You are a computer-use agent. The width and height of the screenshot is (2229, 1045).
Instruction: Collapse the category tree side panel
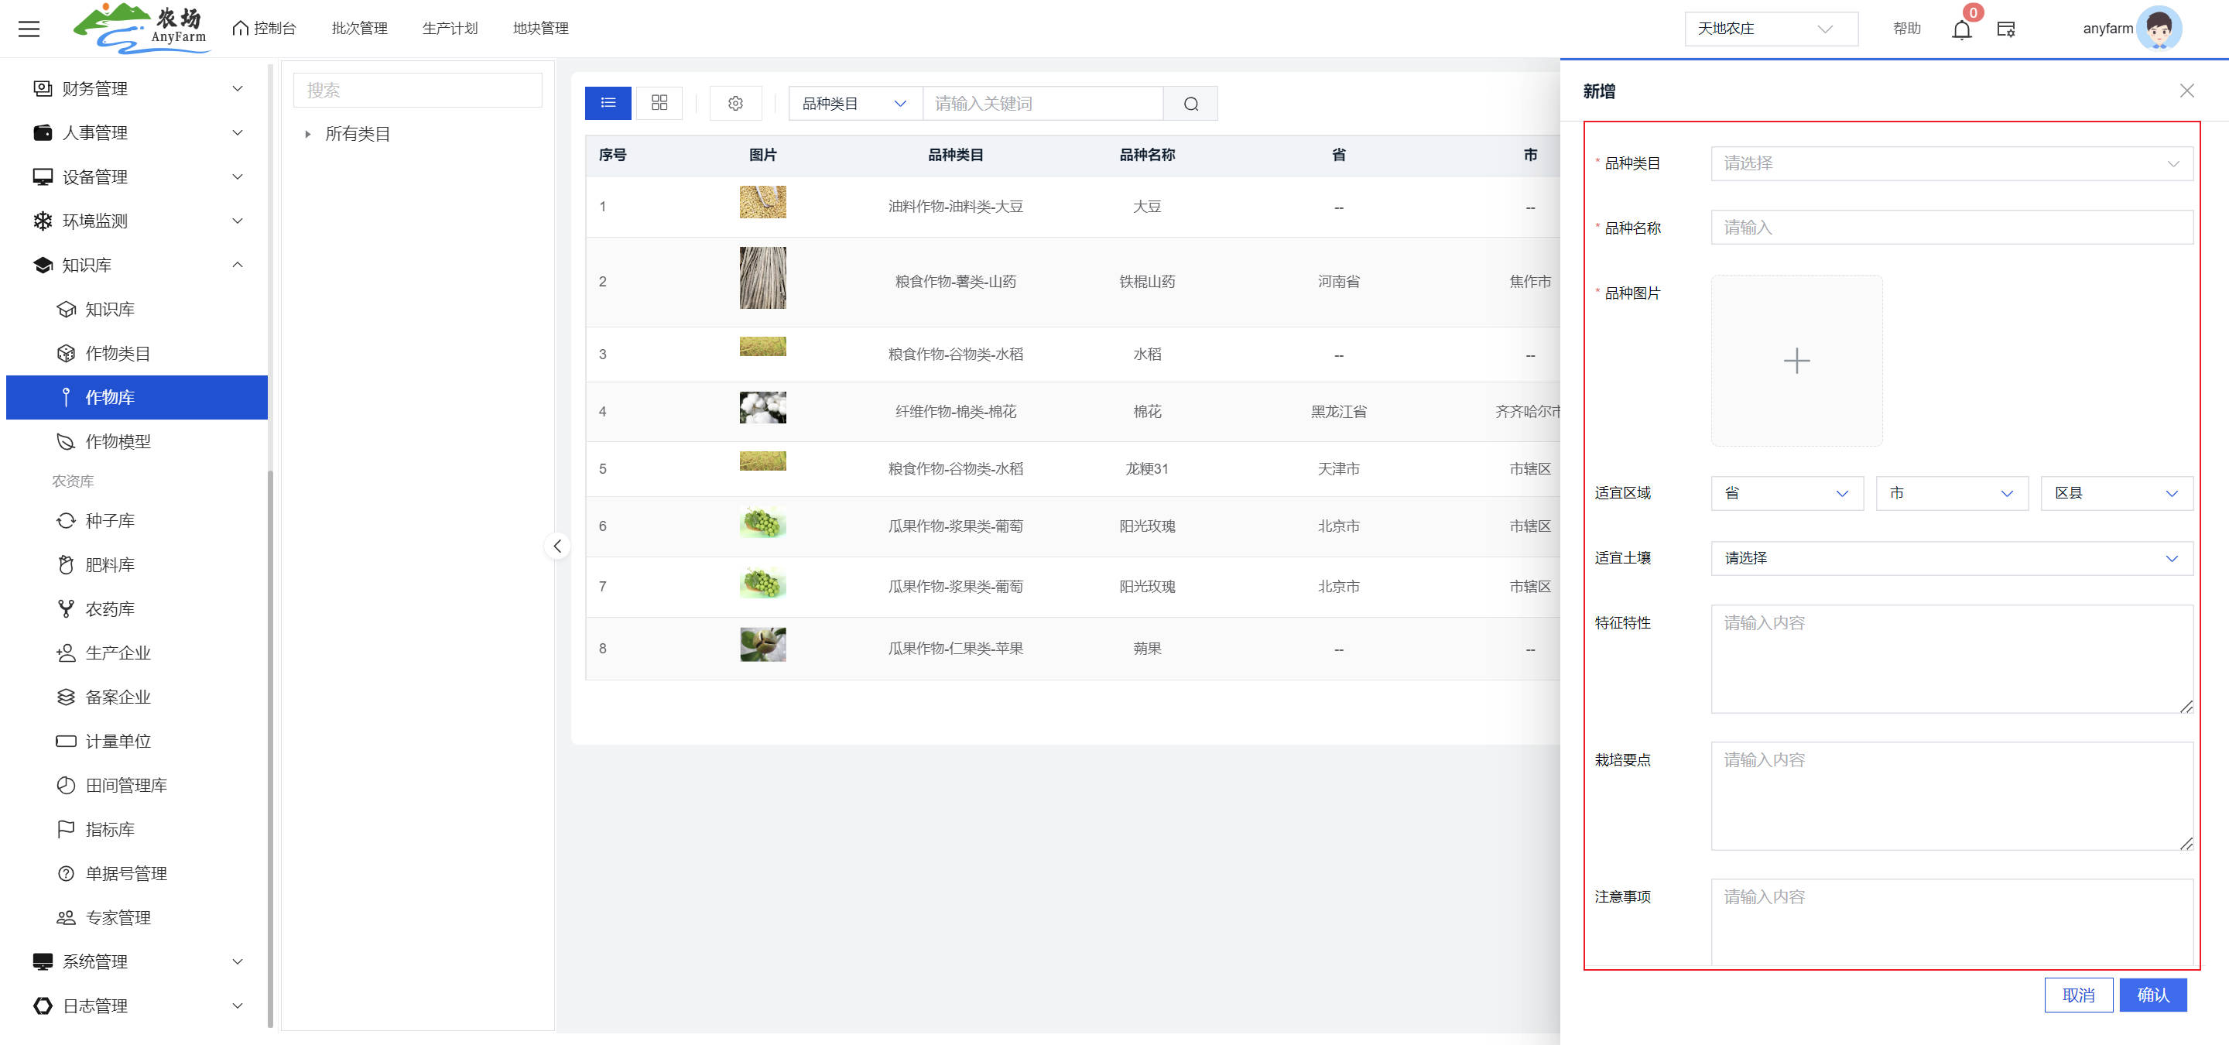tap(557, 546)
